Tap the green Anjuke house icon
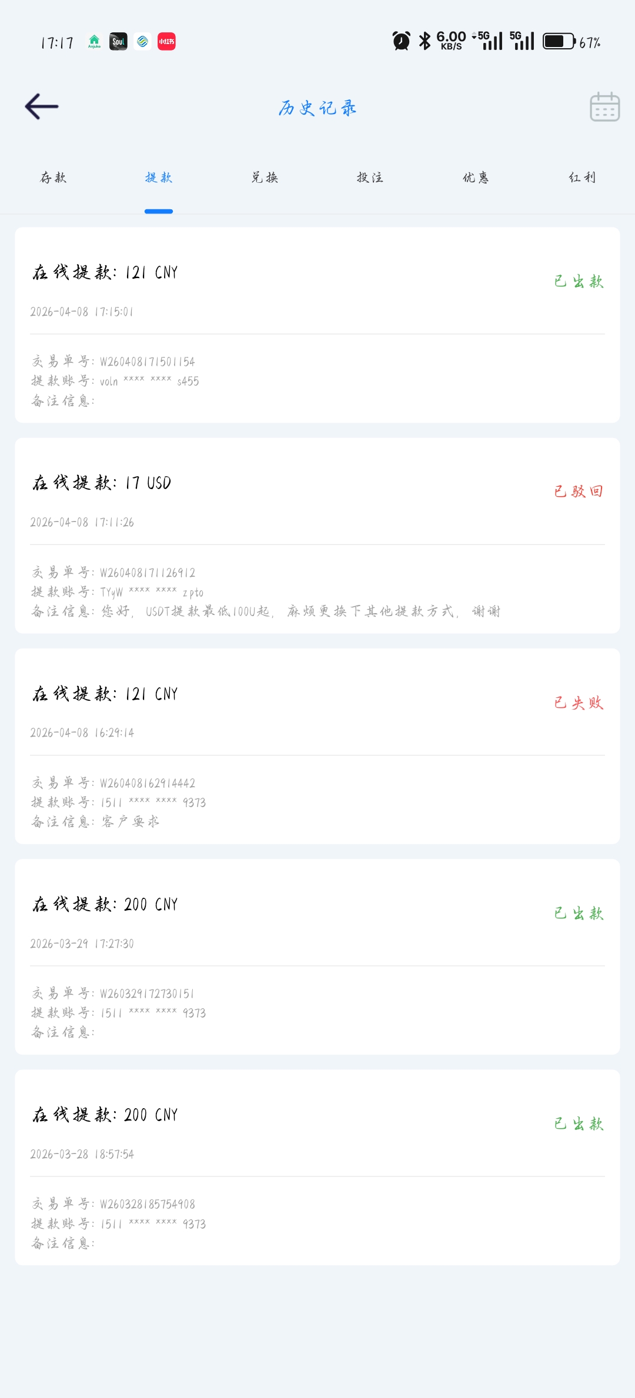This screenshot has width=635, height=1398. 94,41
